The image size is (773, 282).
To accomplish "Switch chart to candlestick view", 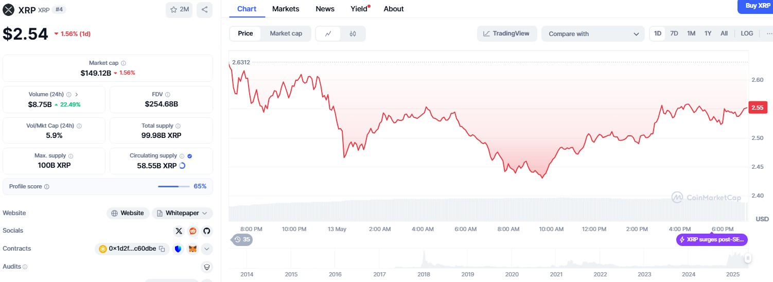I will (x=353, y=33).
